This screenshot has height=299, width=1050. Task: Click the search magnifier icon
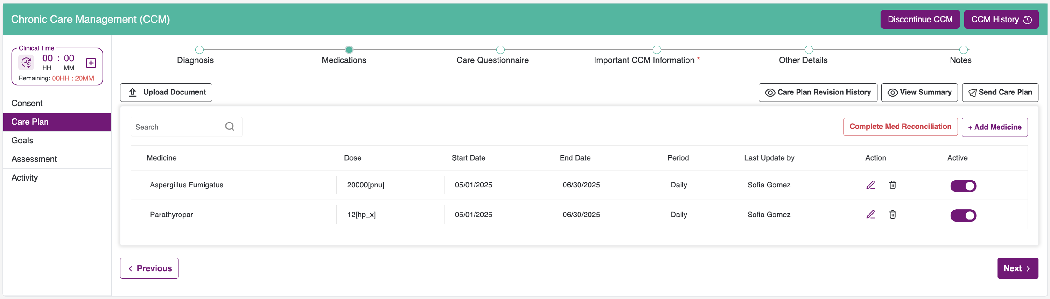pos(230,126)
